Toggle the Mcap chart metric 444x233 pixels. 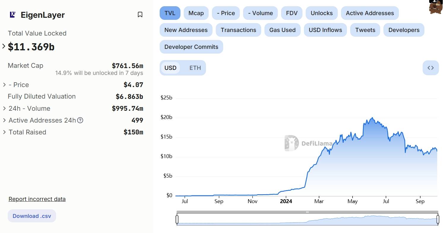tap(196, 13)
